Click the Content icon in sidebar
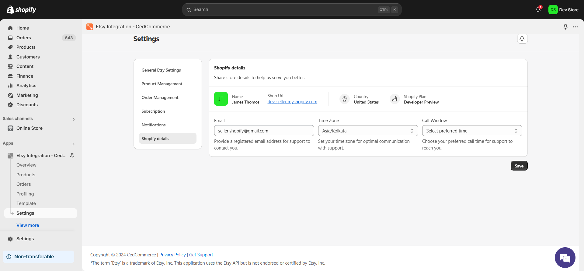 click(x=10, y=66)
